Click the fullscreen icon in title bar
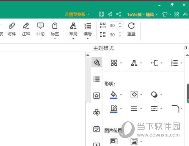The image size is (189, 146). pos(101,14)
